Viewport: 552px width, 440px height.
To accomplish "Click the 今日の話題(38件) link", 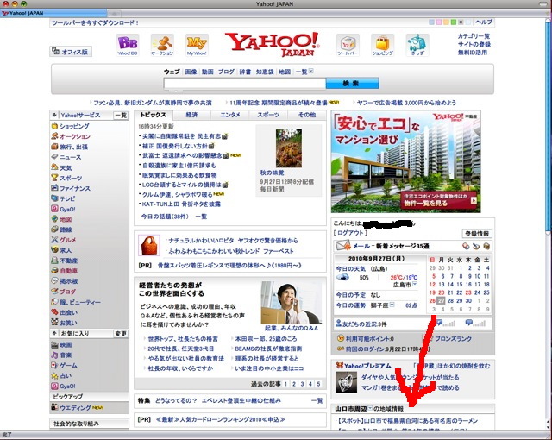I will 165,217.
